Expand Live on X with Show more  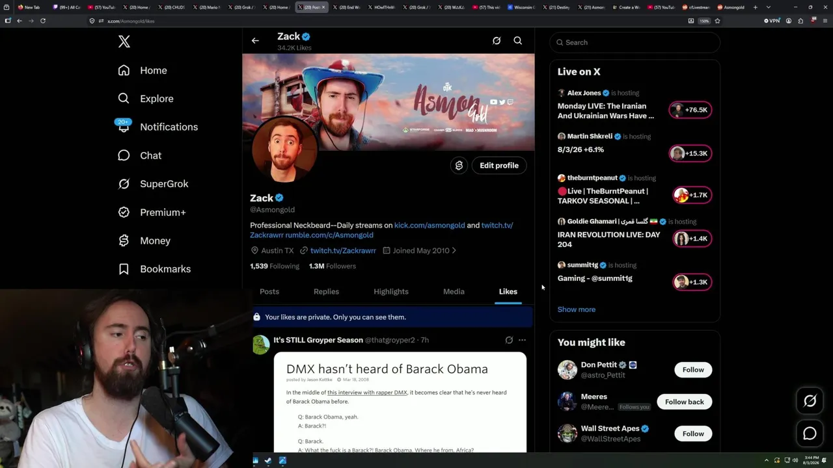(x=577, y=309)
